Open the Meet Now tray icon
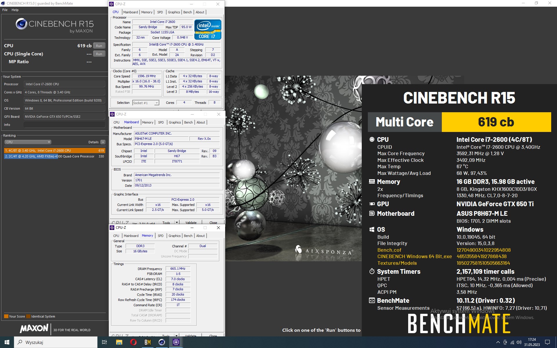This screenshot has width=557, height=348. pyautogui.click(x=505, y=342)
